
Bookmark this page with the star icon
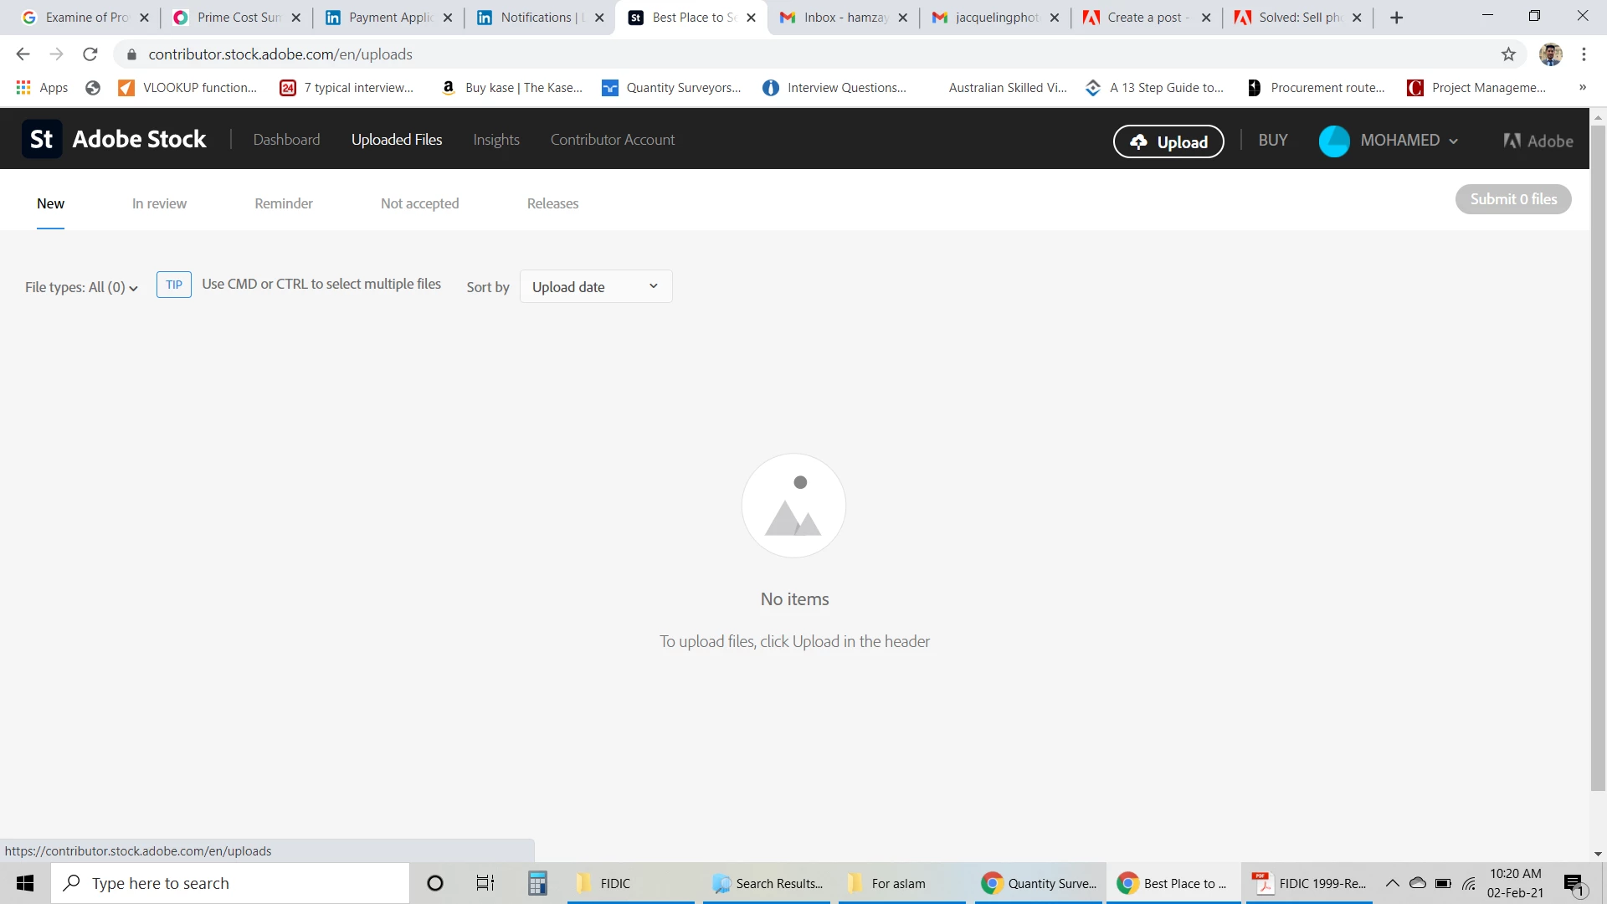1508,54
